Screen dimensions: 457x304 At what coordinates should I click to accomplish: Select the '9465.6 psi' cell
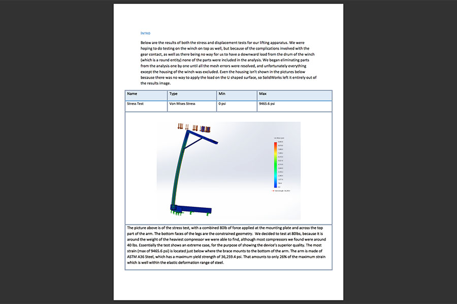[295, 106]
